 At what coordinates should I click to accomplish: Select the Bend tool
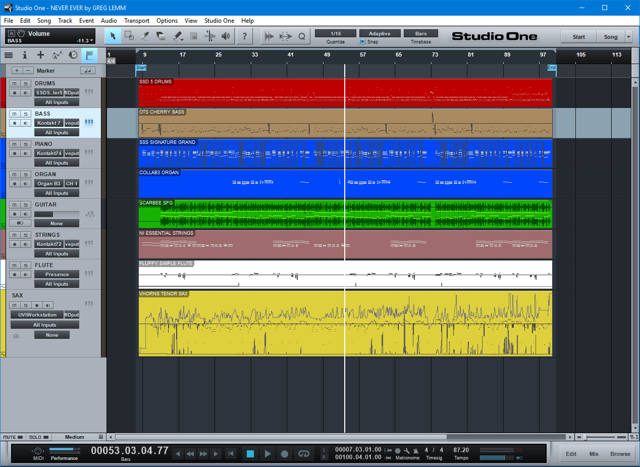tap(209, 36)
